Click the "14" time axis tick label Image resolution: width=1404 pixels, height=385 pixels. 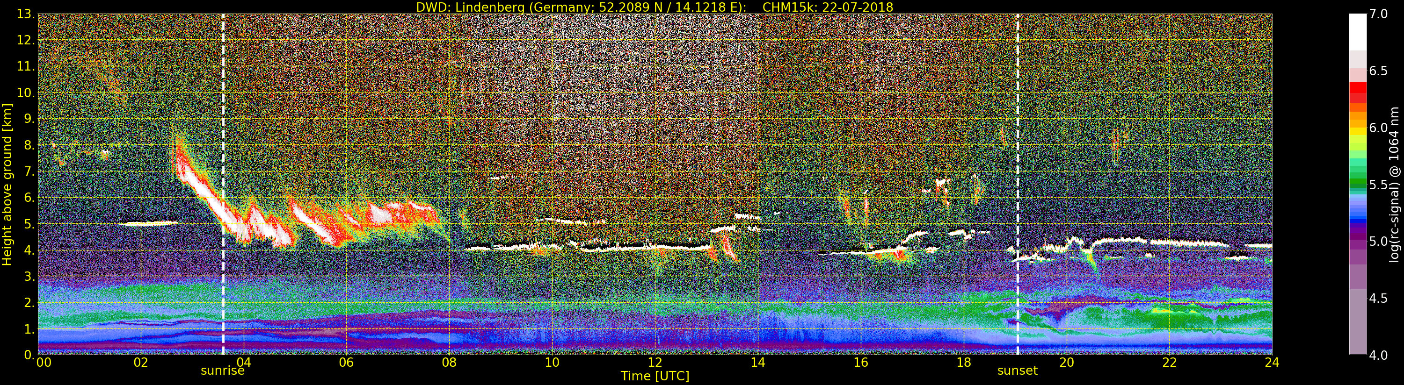coord(757,363)
